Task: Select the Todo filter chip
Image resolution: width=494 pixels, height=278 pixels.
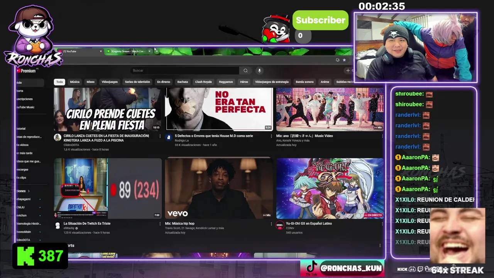Action: click(59, 82)
